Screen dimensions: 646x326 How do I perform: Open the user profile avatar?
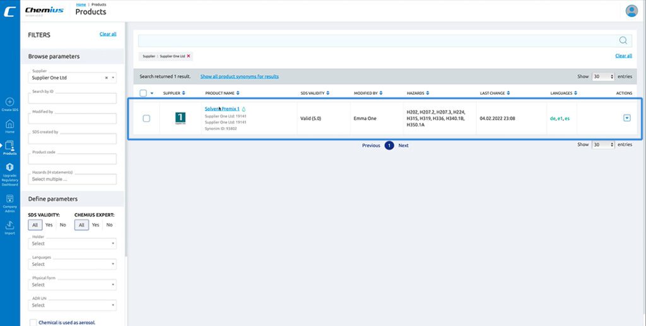(631, 11)
